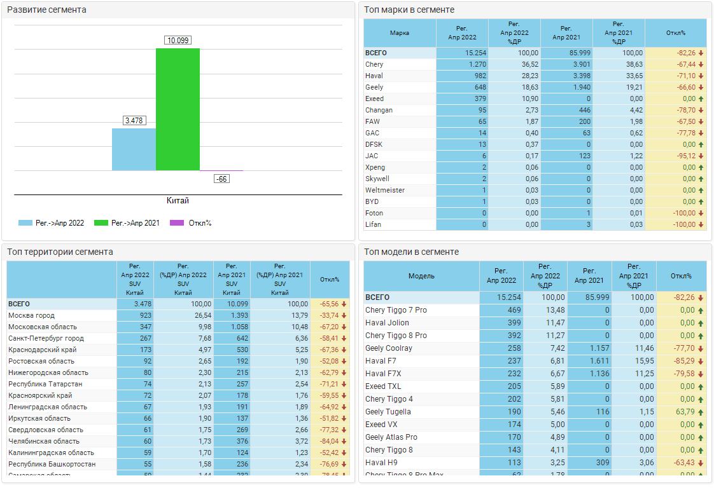Viewport: 714px width, 504px height.
Task: Select the Санкт-Петербург город territory row
Action: coord(46,339)
